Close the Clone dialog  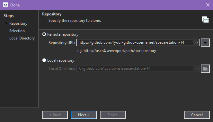tap(208, 5)
